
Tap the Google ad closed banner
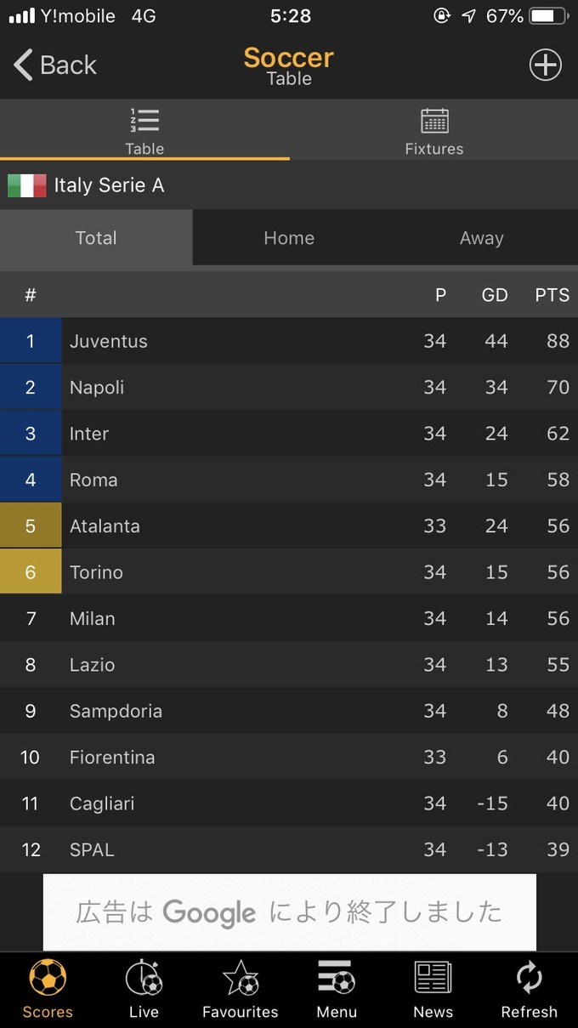pos(290,912)
